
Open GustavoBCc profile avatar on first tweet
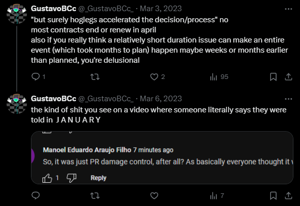tap(17, 14)
